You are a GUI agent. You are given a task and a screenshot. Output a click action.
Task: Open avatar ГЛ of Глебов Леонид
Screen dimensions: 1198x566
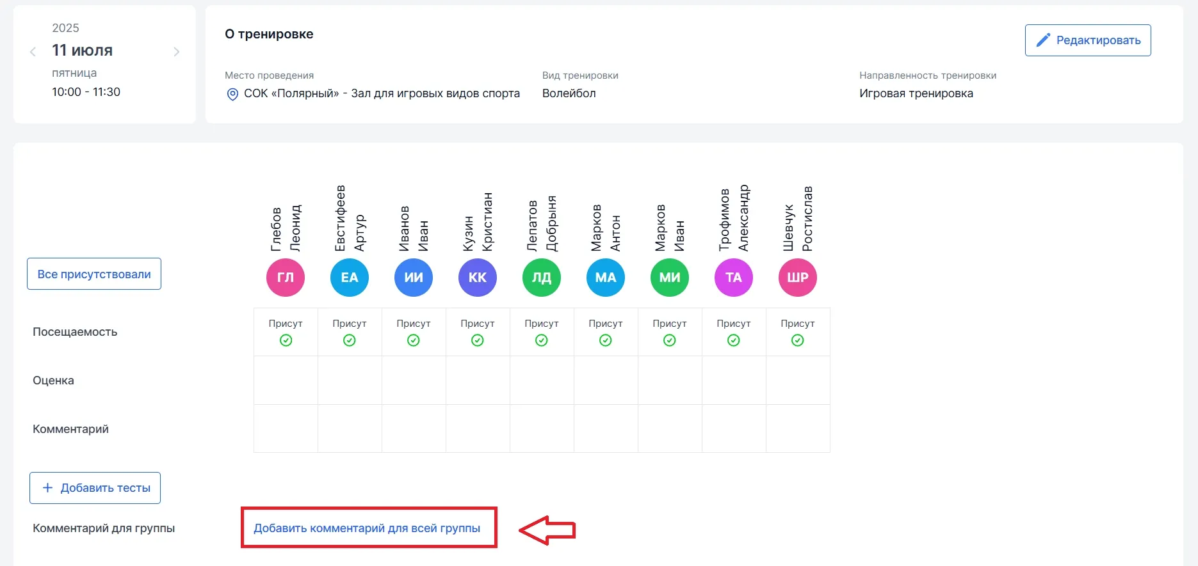(286, 278)
